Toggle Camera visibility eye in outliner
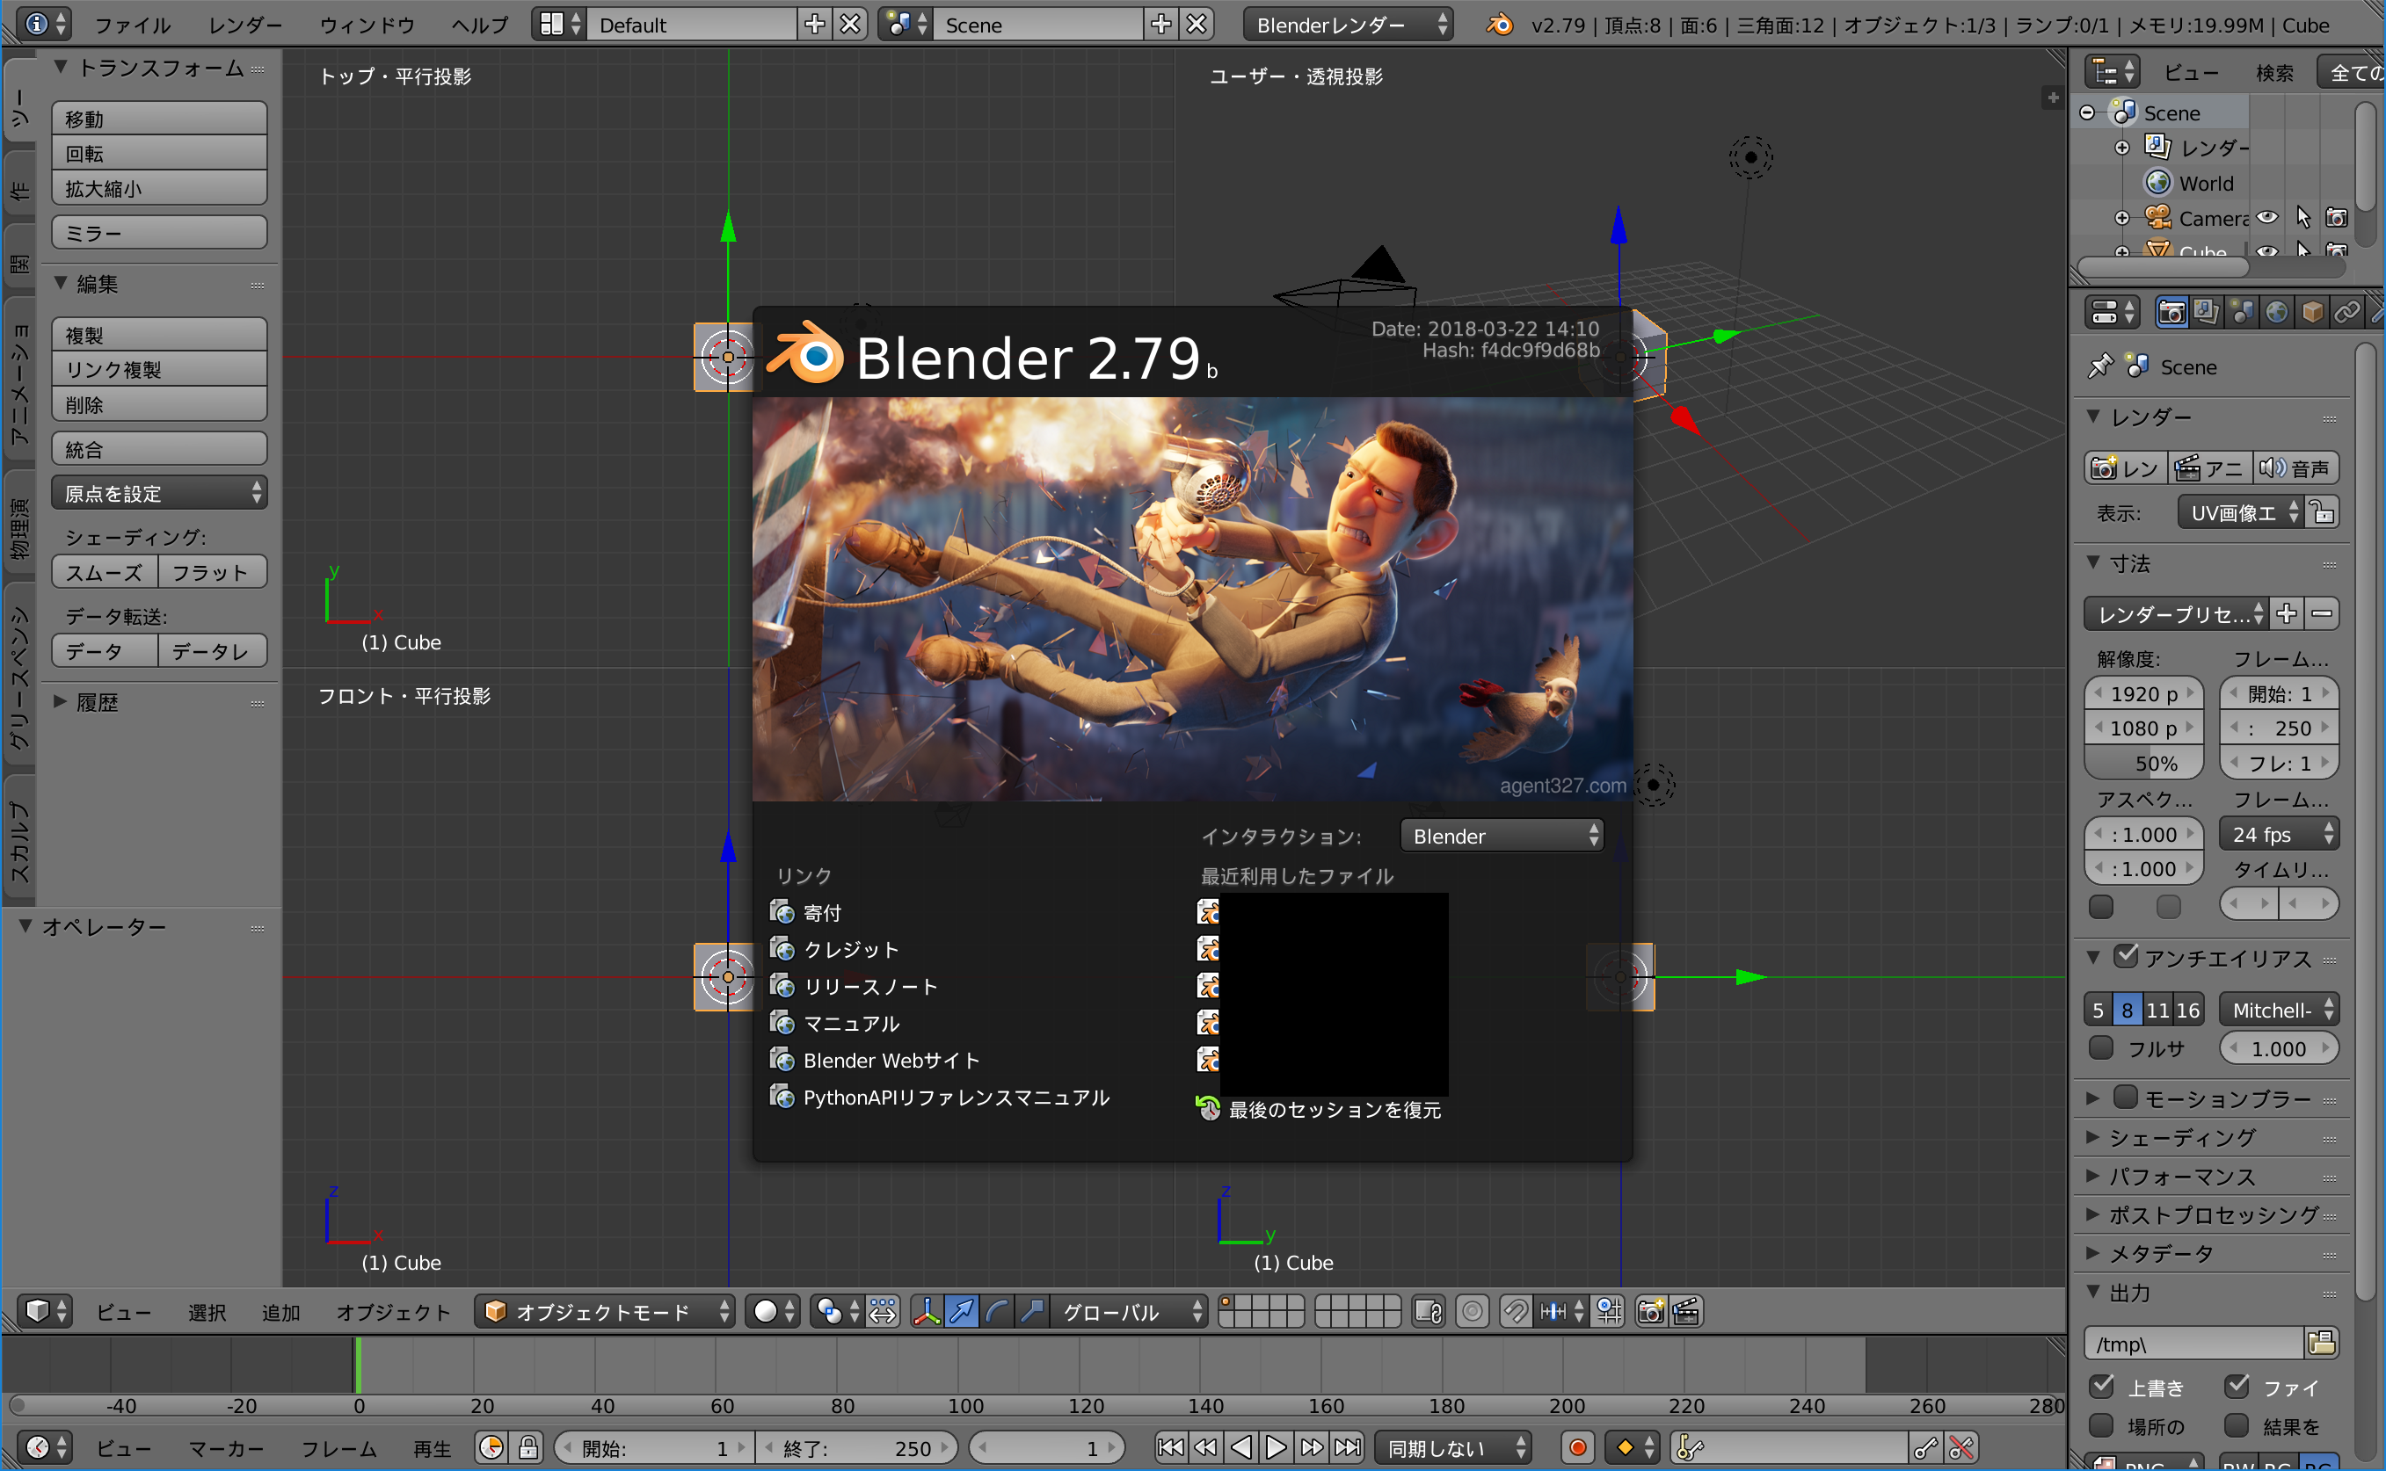2386x1471 pixels. [x=2267, y=217]
